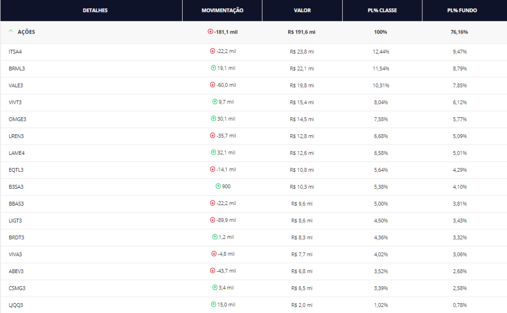Click EQTL3 value R$ 10,8 mi
The image size is (507, 313).
[302, 170]
